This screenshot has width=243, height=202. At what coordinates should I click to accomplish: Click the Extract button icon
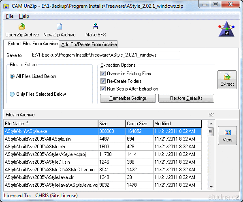pos(227,76)
